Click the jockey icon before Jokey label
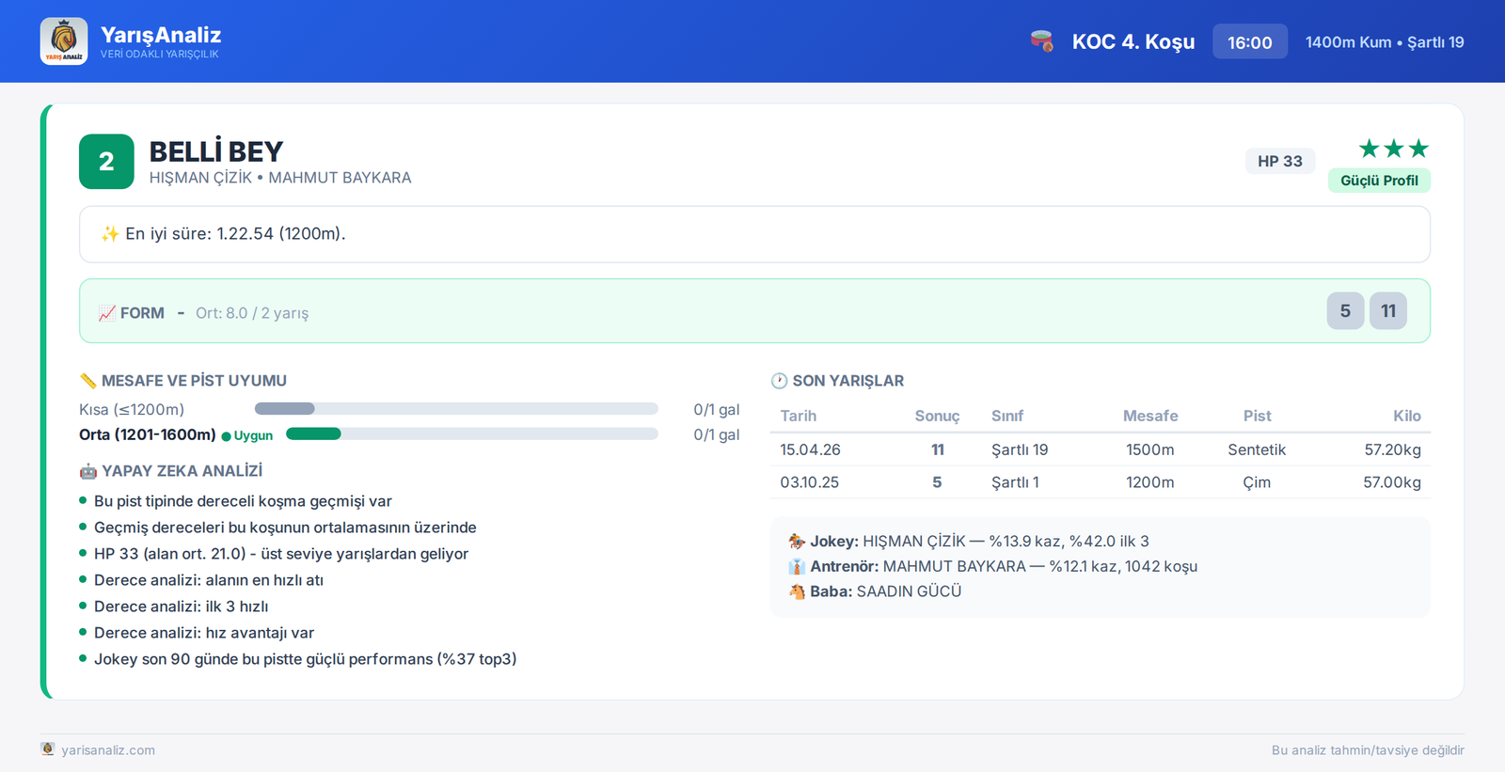 (x=797, y=542)
